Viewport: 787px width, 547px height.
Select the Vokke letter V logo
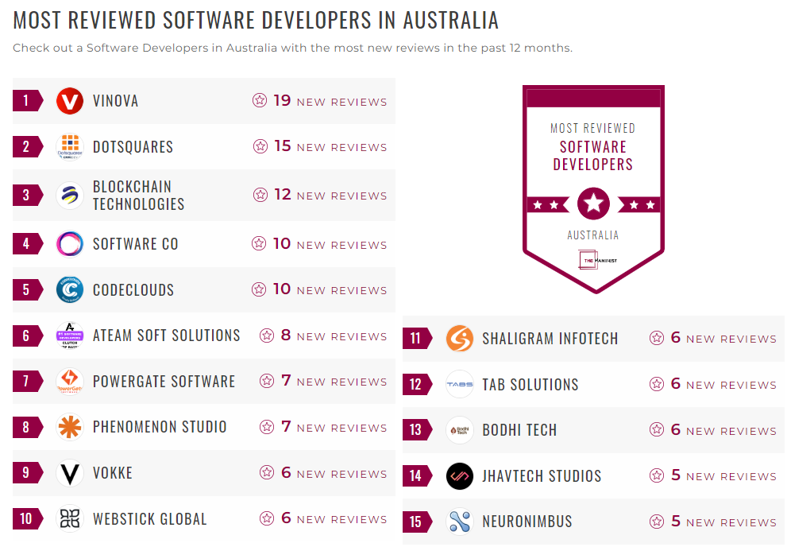(x=69, y=472)
